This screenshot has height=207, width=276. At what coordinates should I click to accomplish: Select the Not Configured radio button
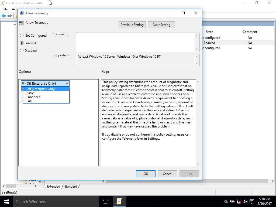point(22,36)
